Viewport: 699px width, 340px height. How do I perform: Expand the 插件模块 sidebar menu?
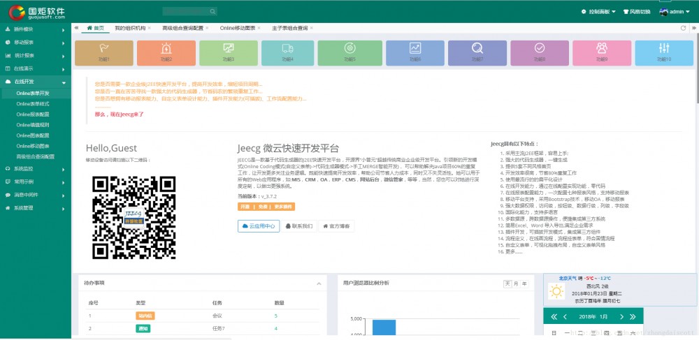[x=36, y=30]
